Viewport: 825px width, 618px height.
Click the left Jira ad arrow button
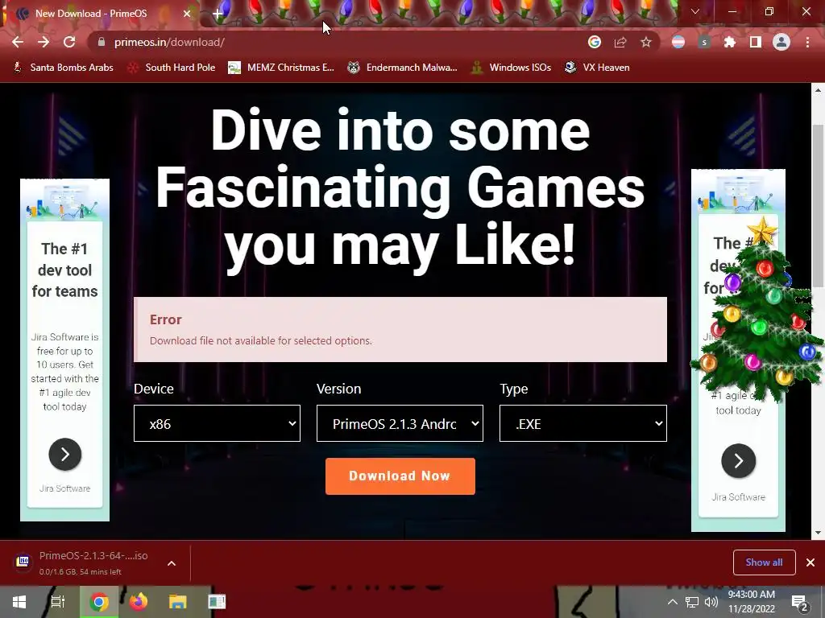(65, 454)
